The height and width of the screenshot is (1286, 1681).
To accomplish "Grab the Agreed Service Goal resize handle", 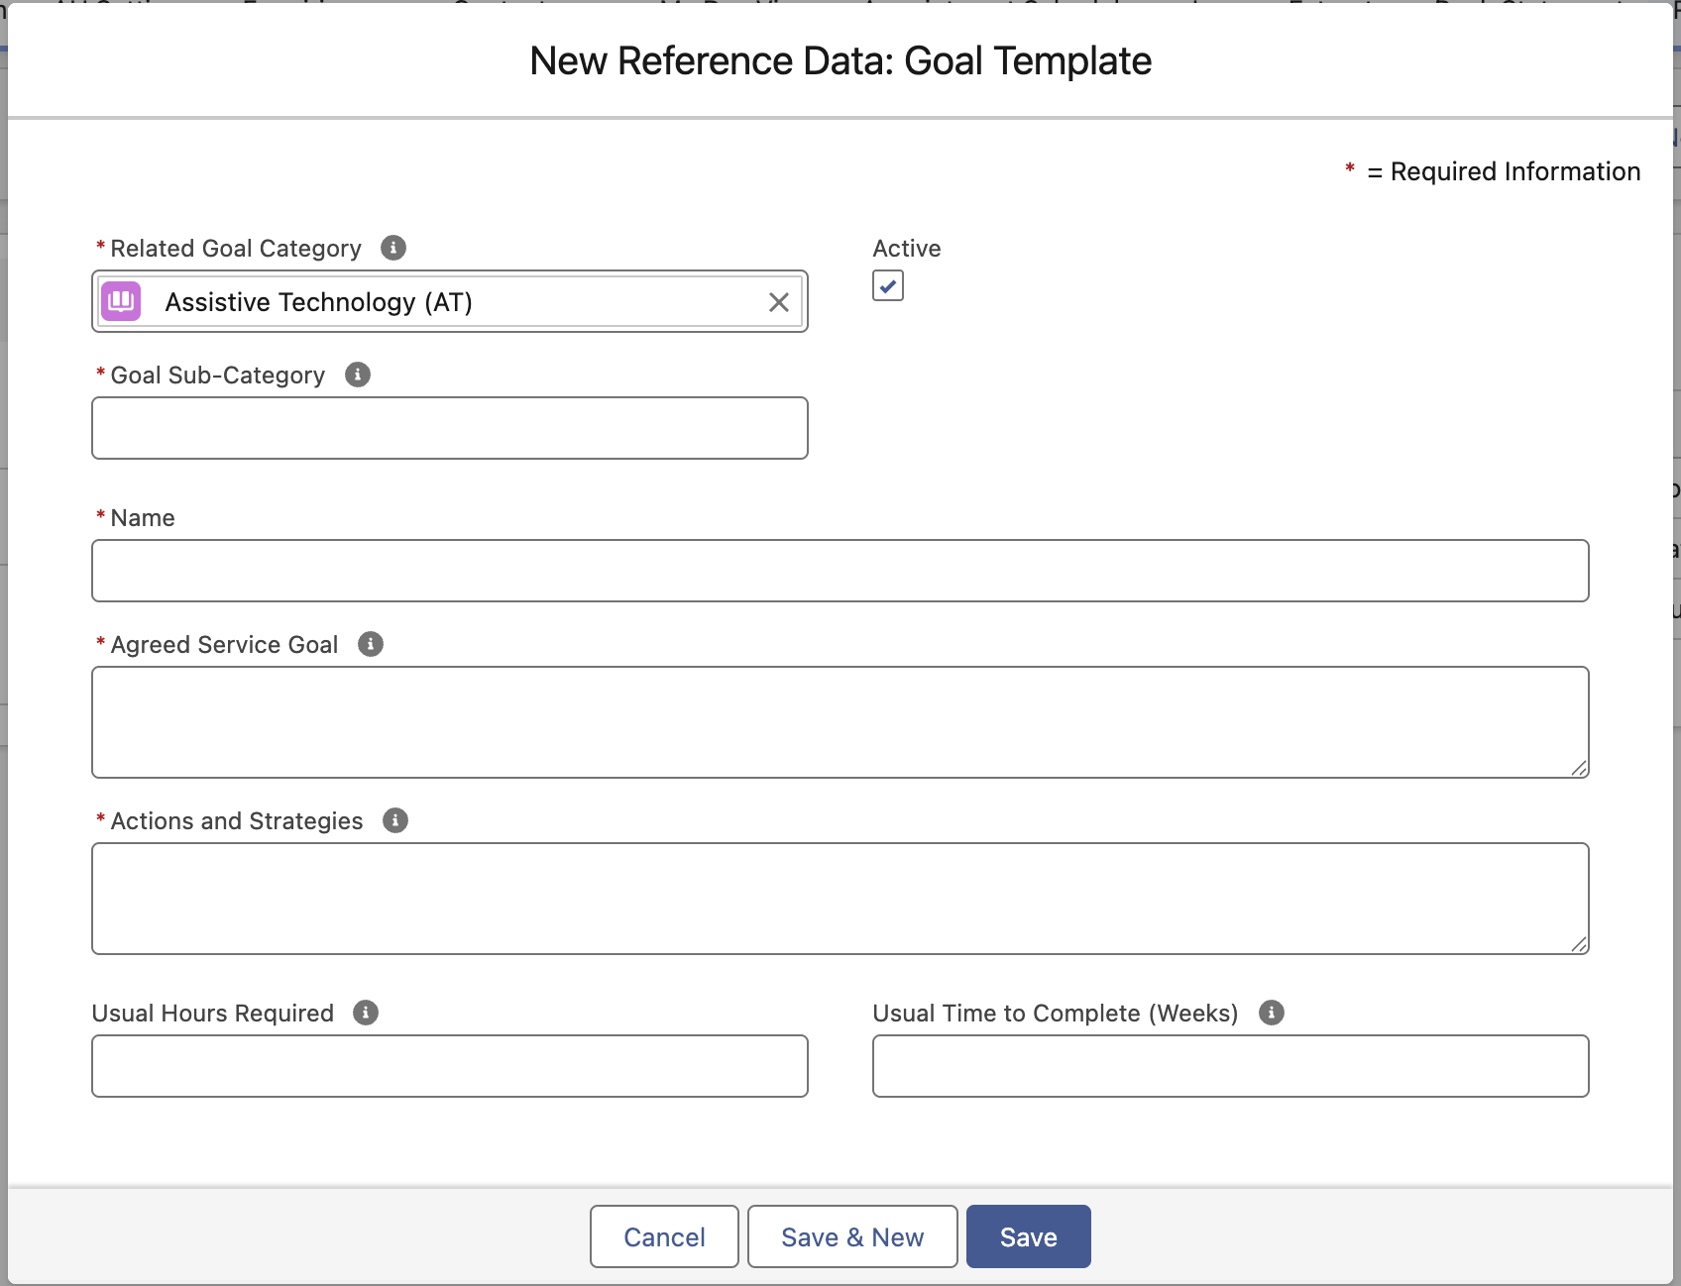I will 1579,768.
